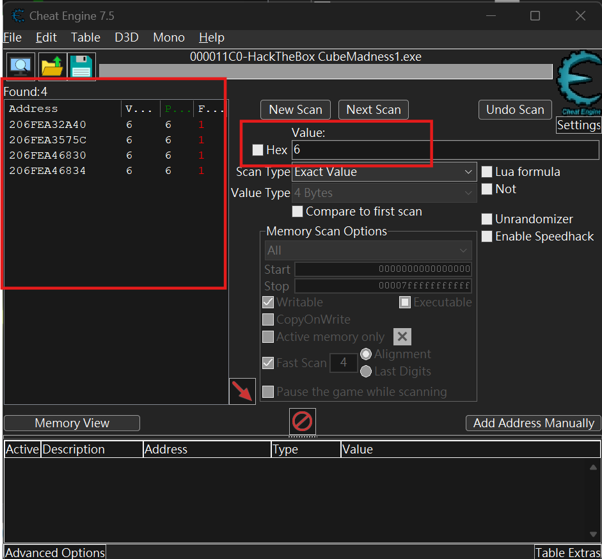Select address 206FEA3575C in results

point(116,140)
